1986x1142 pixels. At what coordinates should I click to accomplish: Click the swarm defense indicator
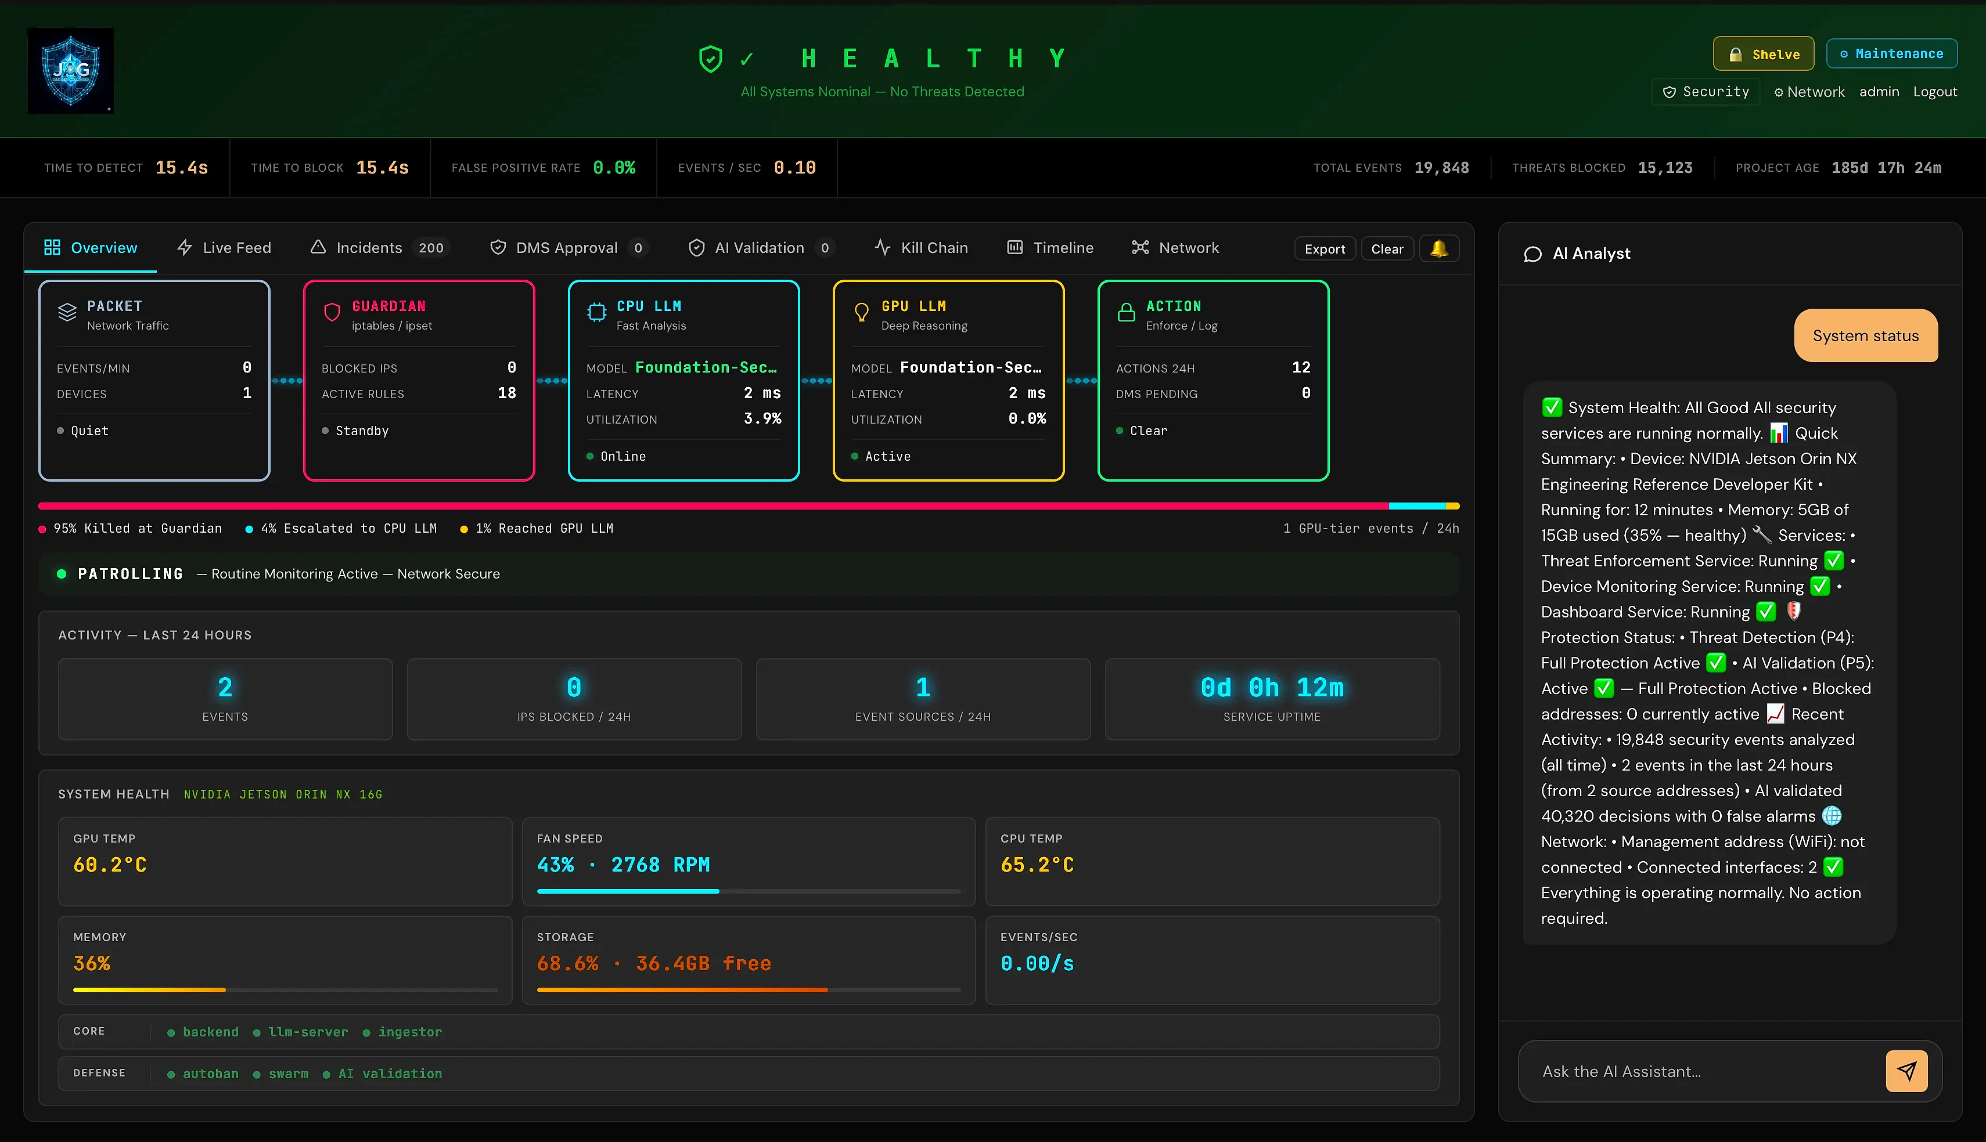pos(281,1074)
